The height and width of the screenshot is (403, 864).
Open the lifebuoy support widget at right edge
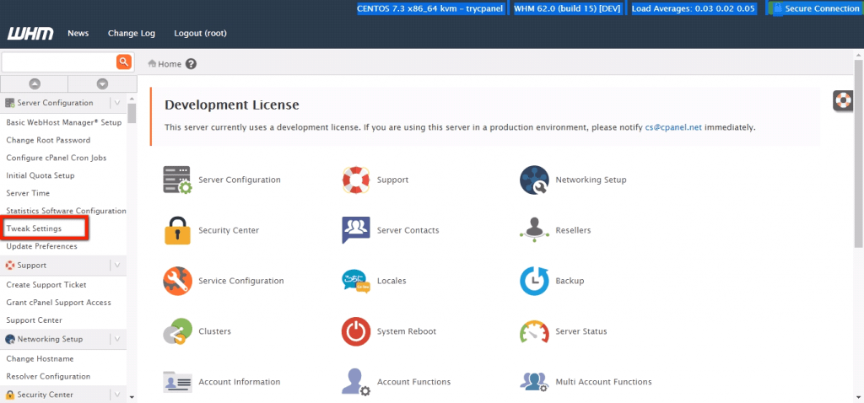843,100
